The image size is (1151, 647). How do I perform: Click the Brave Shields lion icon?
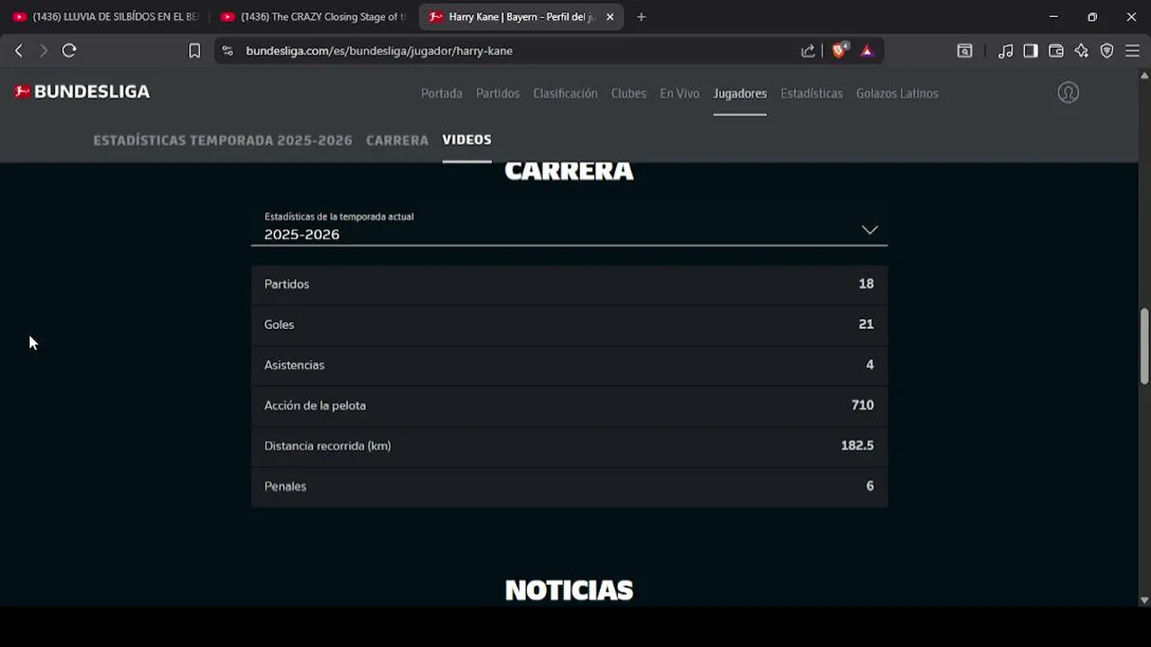point(839,50)
